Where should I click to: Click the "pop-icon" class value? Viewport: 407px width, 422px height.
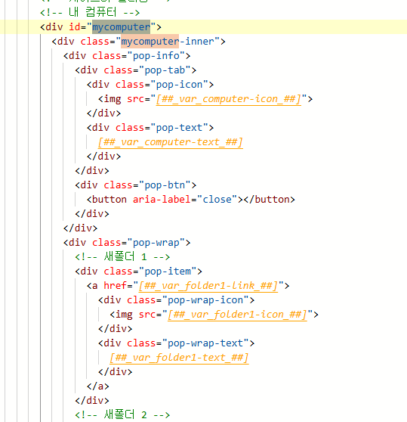point(180,85)
